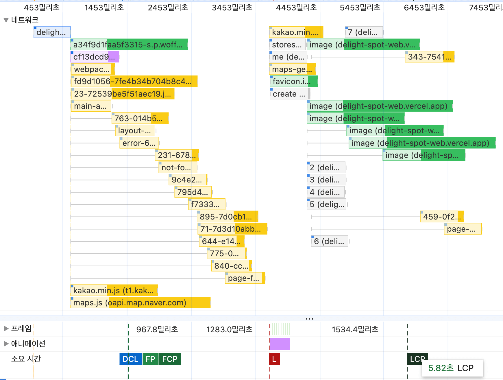Select the FP timing marker

point(150,359)
